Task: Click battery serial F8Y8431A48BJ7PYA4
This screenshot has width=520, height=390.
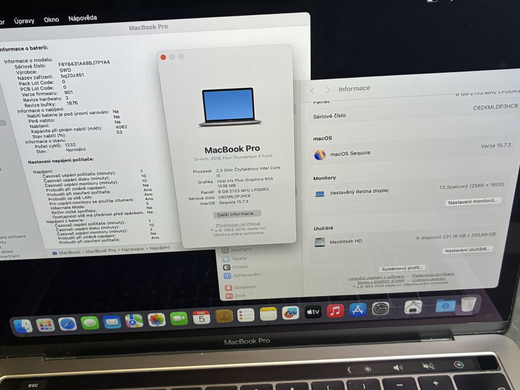Action: pyautogui.click(x=84, y=63)
